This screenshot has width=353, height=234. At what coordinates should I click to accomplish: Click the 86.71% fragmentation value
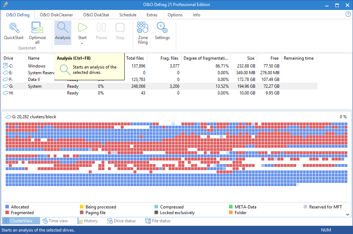pyautogui.click(x=222, y=66)
